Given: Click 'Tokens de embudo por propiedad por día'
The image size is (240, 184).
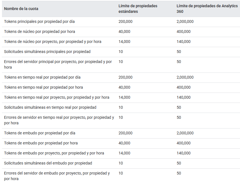Looking at the screenshot, I should [x=40, y=133].
